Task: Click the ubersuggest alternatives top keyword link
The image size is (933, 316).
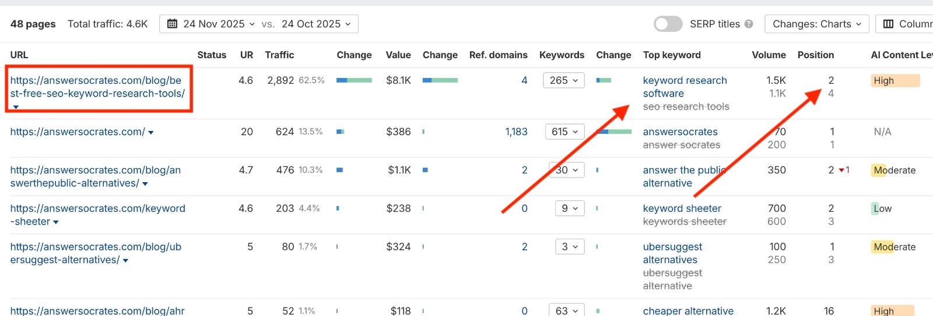Action: pos(672,253)
